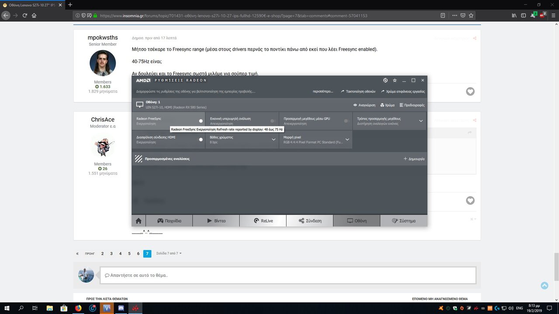Reload the page in Firefox

click(24, 15)
